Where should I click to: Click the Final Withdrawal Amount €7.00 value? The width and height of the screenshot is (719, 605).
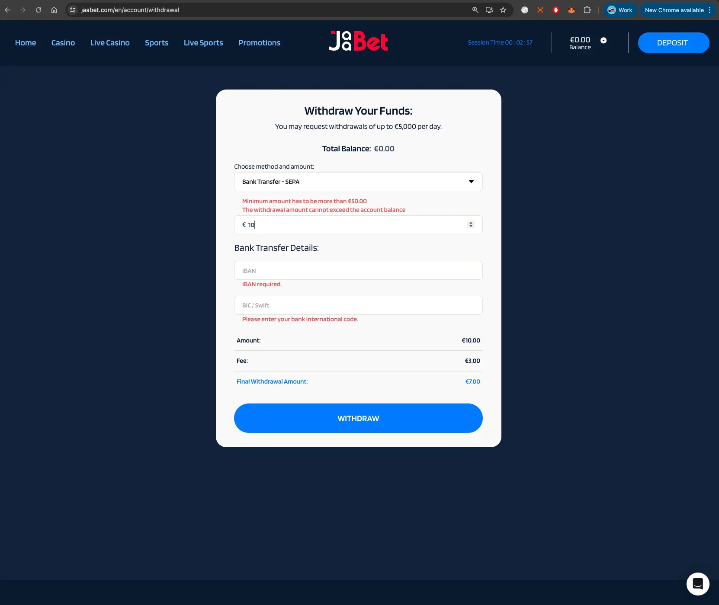472,381
